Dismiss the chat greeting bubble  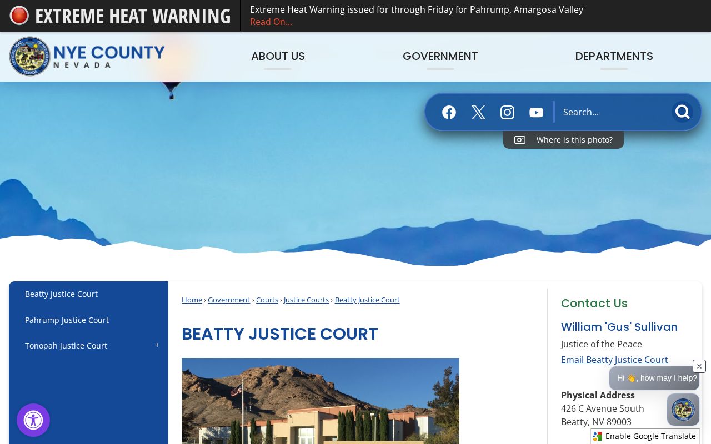(699, 366)
